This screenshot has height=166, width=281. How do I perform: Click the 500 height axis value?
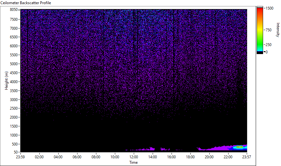pos(15,144)
